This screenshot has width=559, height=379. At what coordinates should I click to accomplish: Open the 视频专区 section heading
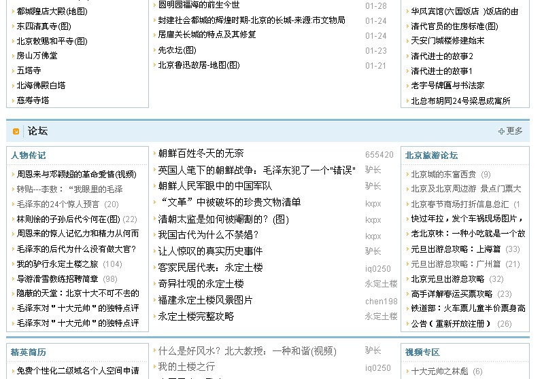[422, 353]
